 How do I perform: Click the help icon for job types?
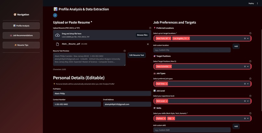[x=250, y=79]
